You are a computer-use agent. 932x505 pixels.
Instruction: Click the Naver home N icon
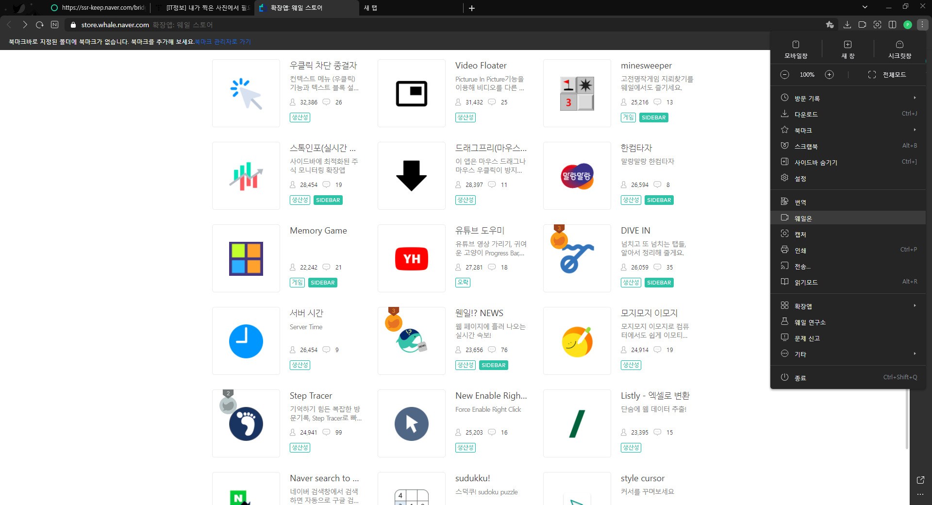point(55,25)
